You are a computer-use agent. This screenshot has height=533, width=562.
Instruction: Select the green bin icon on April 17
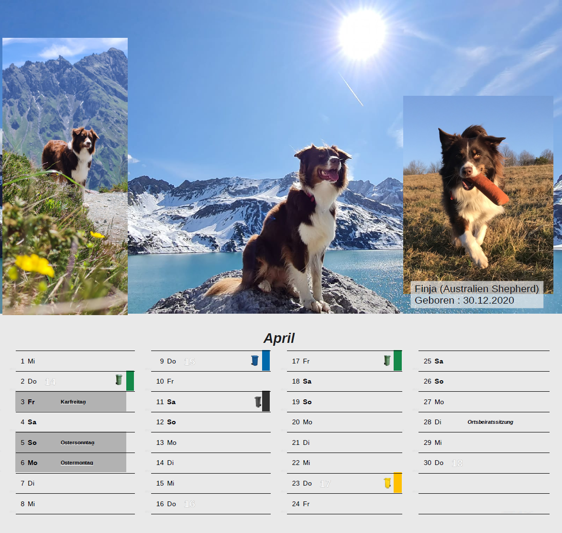387,360
